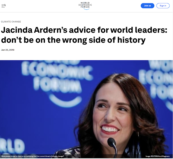Click the word 'history' in the headline

132,40
